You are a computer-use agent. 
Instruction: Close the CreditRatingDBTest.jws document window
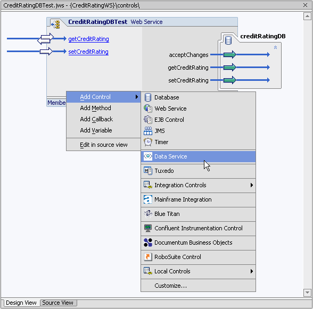(x=305, y=5)
